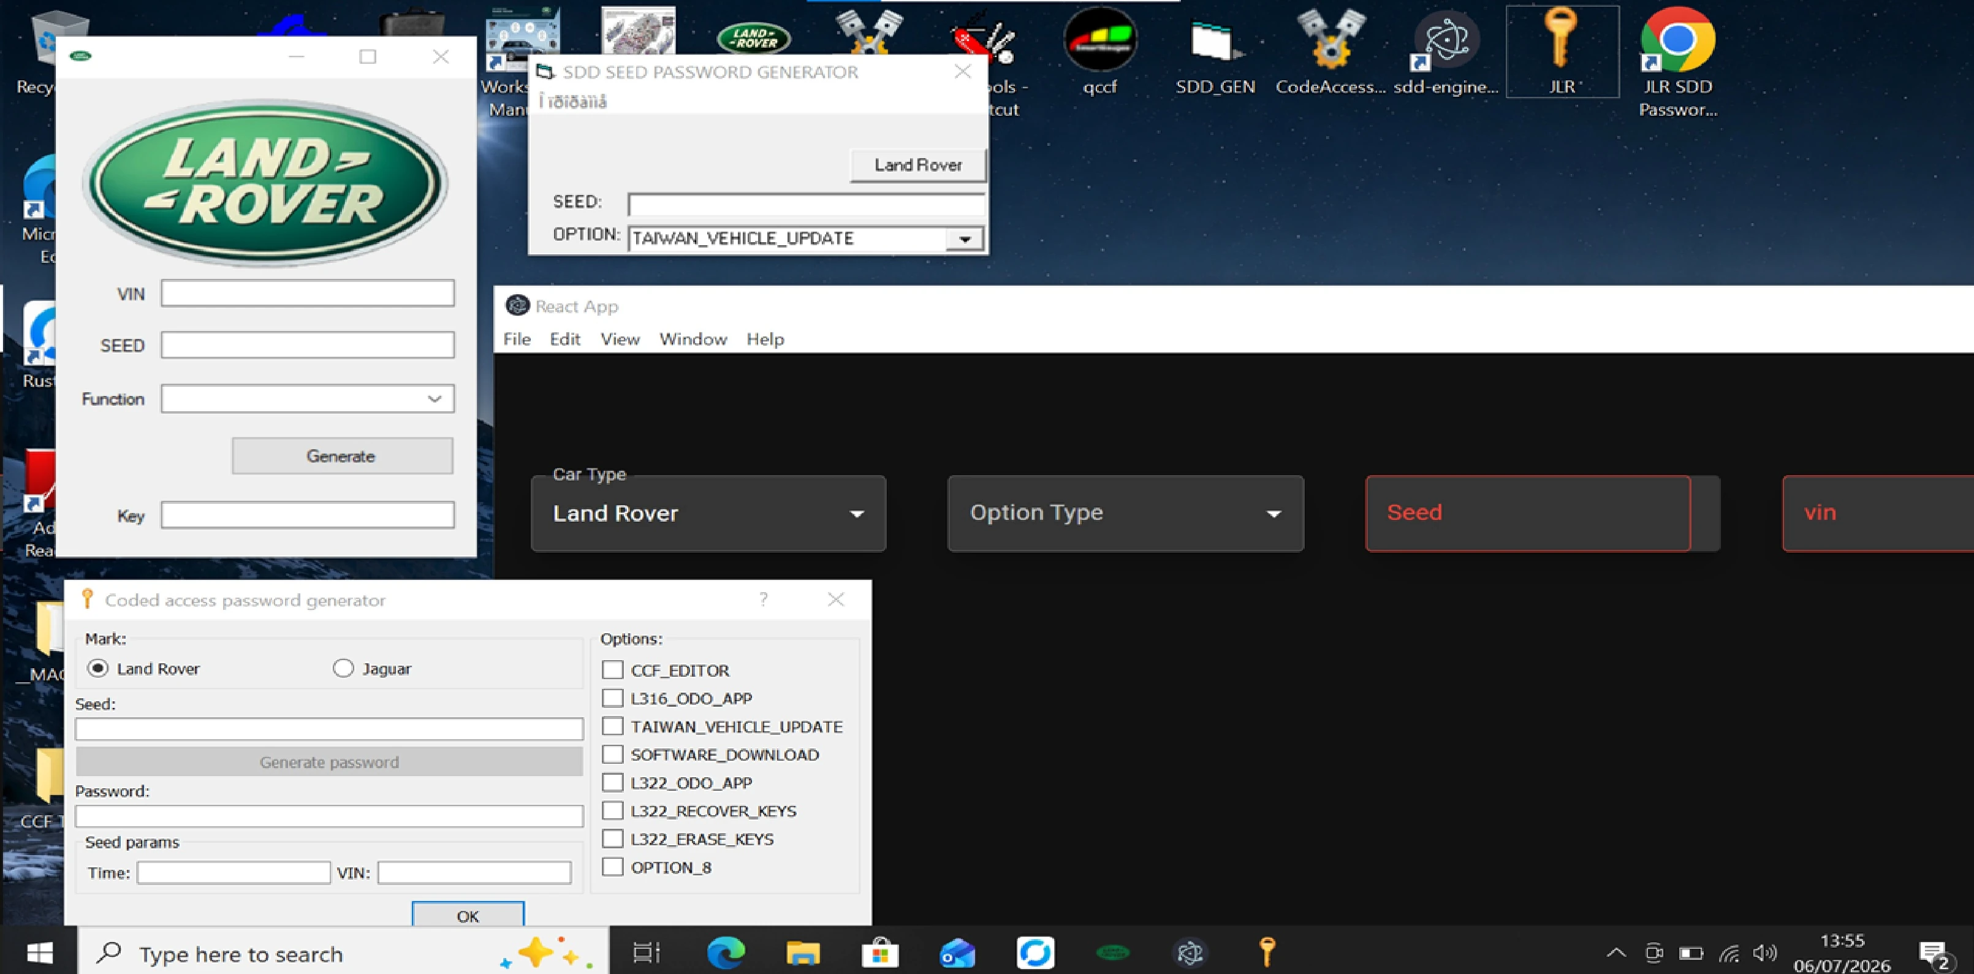Image resolution: width=1974 pixels, height=974 pixels.
Task: Open Task View in the taskbar
Action: (x=646, y=953)
